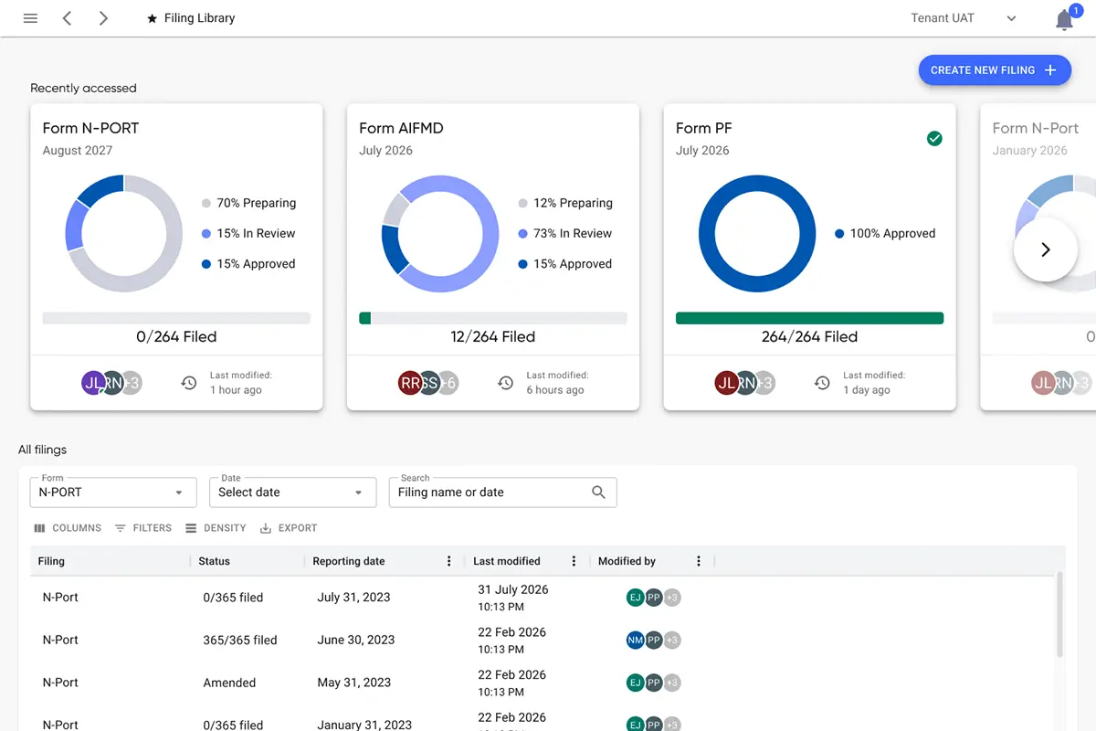Open Last modified column options menu
1096x731 pixels.
(x=574, y=561)
